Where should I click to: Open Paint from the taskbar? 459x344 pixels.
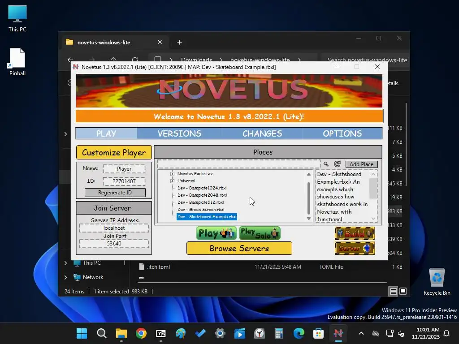point(181,333)
